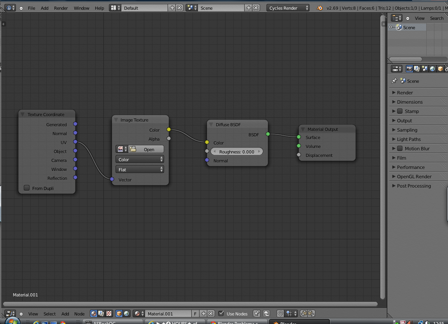The image size is (448, 324).
Task: Open the Flat projection dropdown
Action: tap(140, 169)
